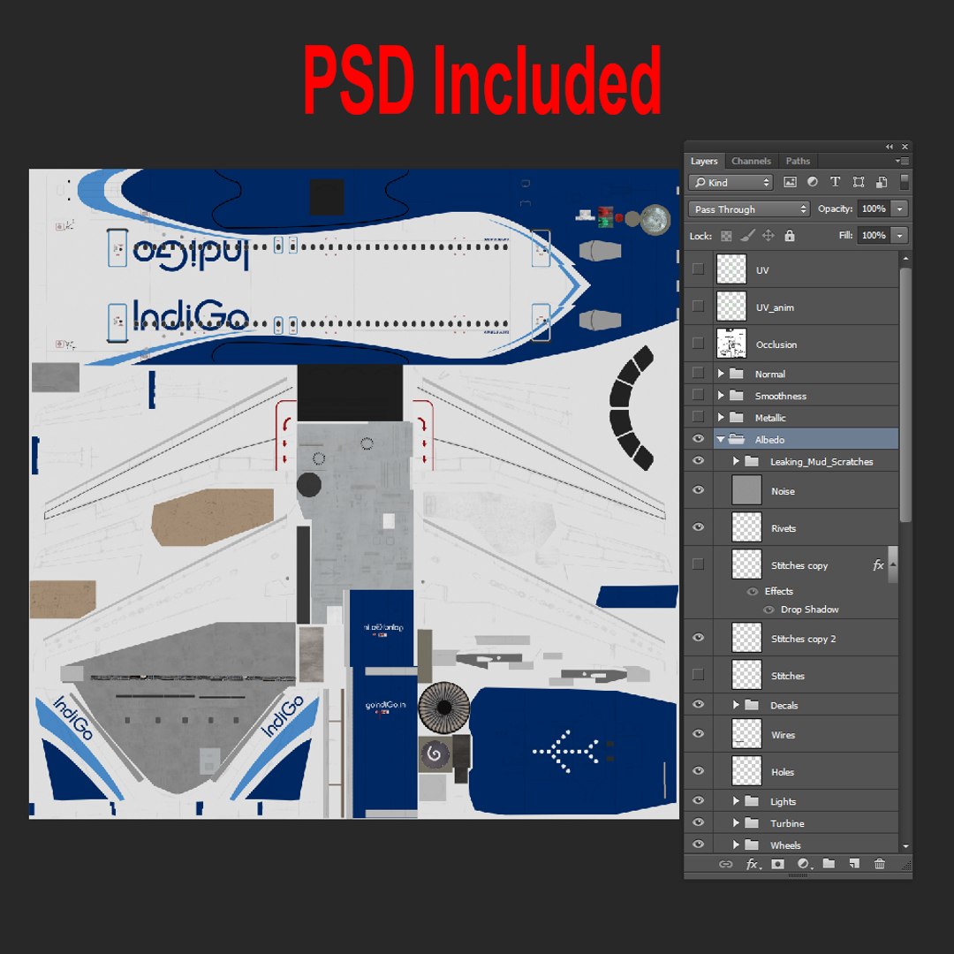Lock position move icon
The width and height of the screenshot is (954, 954).
click(x=768, y=236)
